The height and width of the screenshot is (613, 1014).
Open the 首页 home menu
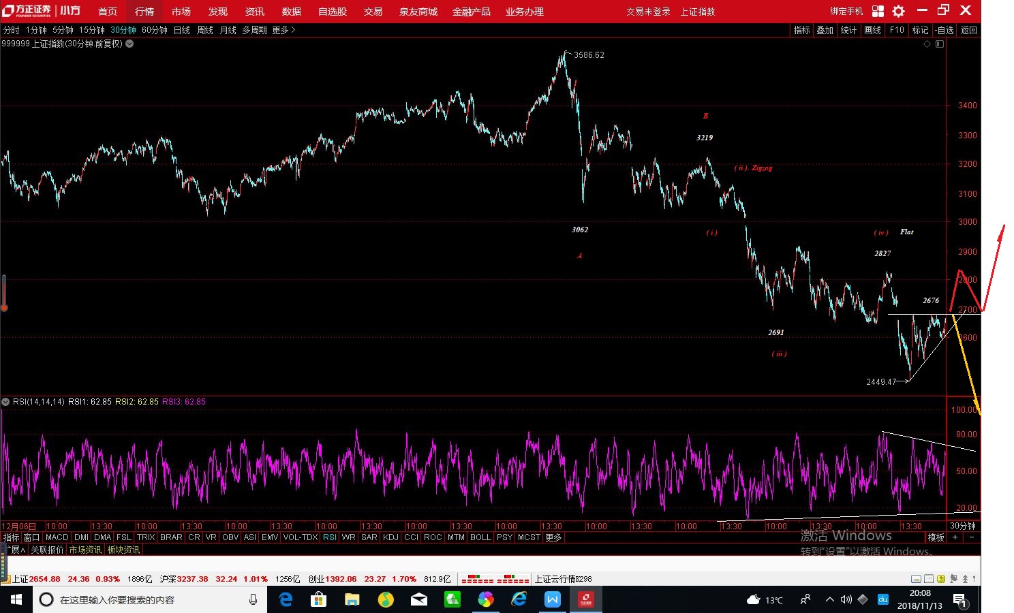[108, 12]
